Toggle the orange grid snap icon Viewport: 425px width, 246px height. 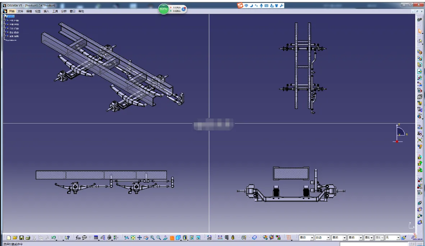pyautogui.click(x=289, y=238)
